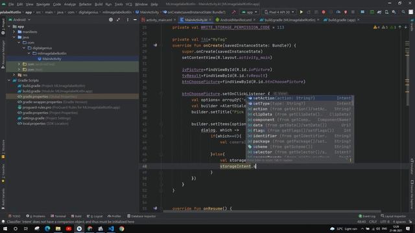Viewport: 415px width, 233px height.
Task: Open the Terminal tool window
Action: click(58, 216)
